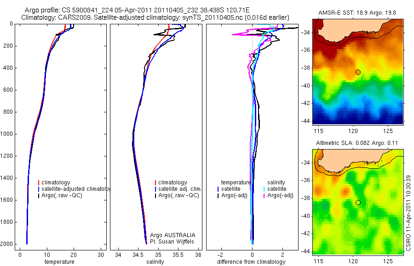The height and width of the screenshot is (266, 414).
Task: Click the Altimetric SLA map title
Action: click(x=357, y=143)
